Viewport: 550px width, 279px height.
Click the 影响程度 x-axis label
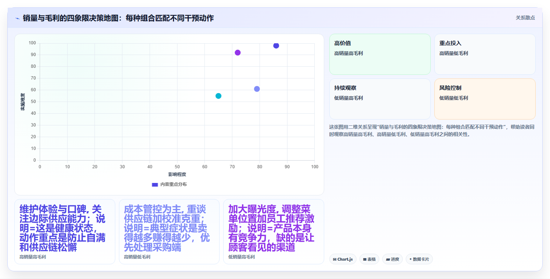[177, 174]
